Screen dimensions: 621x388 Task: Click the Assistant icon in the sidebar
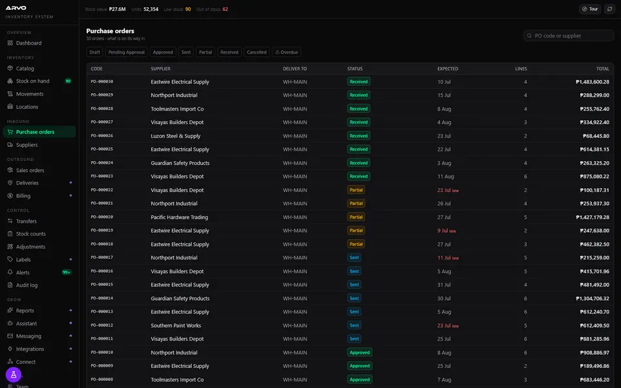10,323
